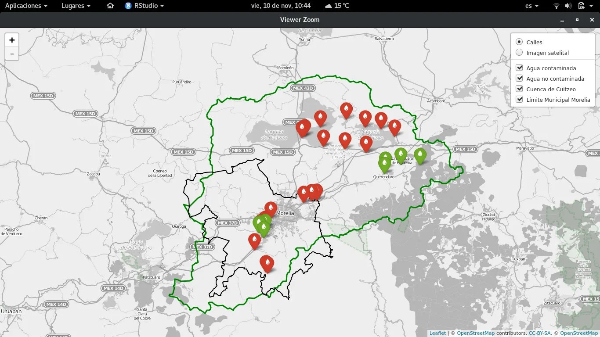Click the easternmost red marker on Laguna de Cuitzeo

tap(394, 128)
